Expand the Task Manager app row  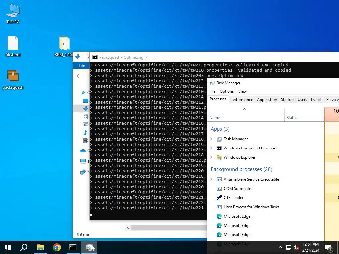coord(211,139)
